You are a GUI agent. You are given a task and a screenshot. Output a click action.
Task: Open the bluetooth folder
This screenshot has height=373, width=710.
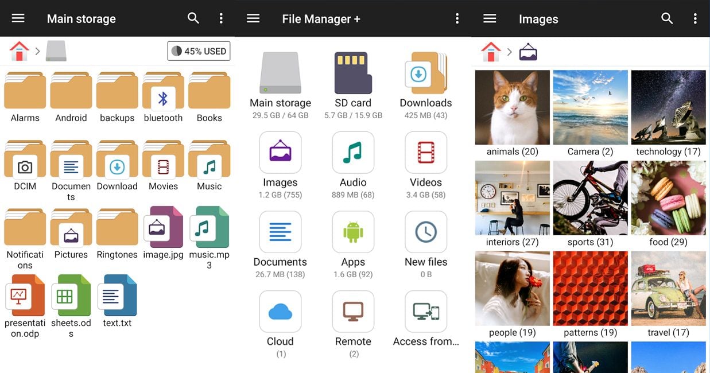tap(163, 97)
